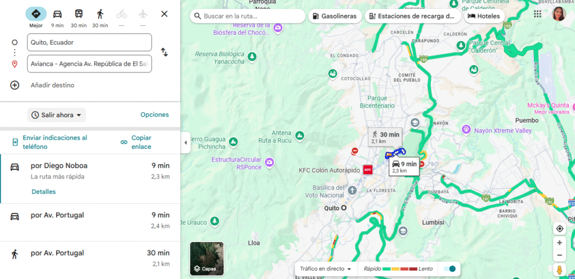The image size is (575, 279).
Task: Click the Buscar en la ruta search field
Action: [248, 16]
